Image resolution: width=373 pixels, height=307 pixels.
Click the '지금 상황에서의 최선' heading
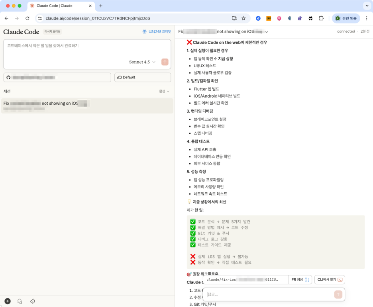(209, 202)
